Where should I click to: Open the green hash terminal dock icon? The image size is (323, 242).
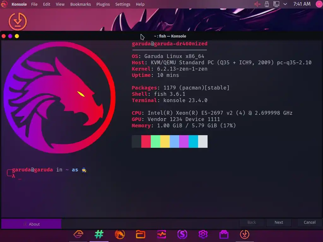pos(99,234)
